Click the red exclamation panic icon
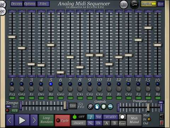Screen dimensions: 170x128 point(161,123)
